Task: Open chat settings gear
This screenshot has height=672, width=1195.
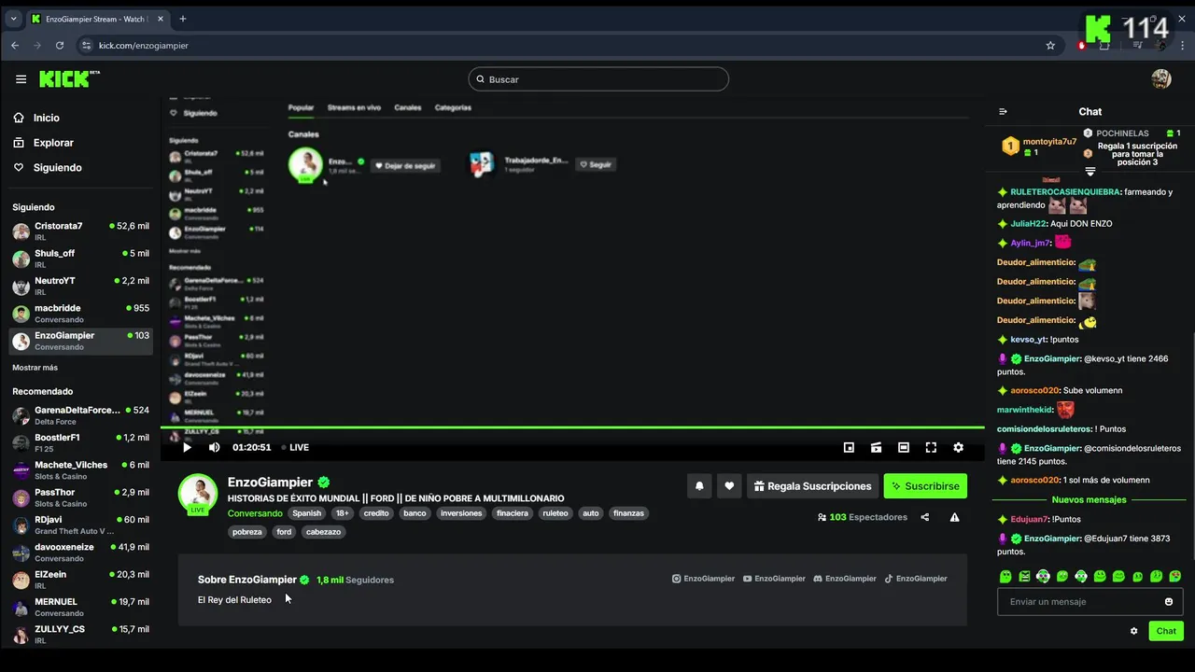Action: coord(1134,631)
